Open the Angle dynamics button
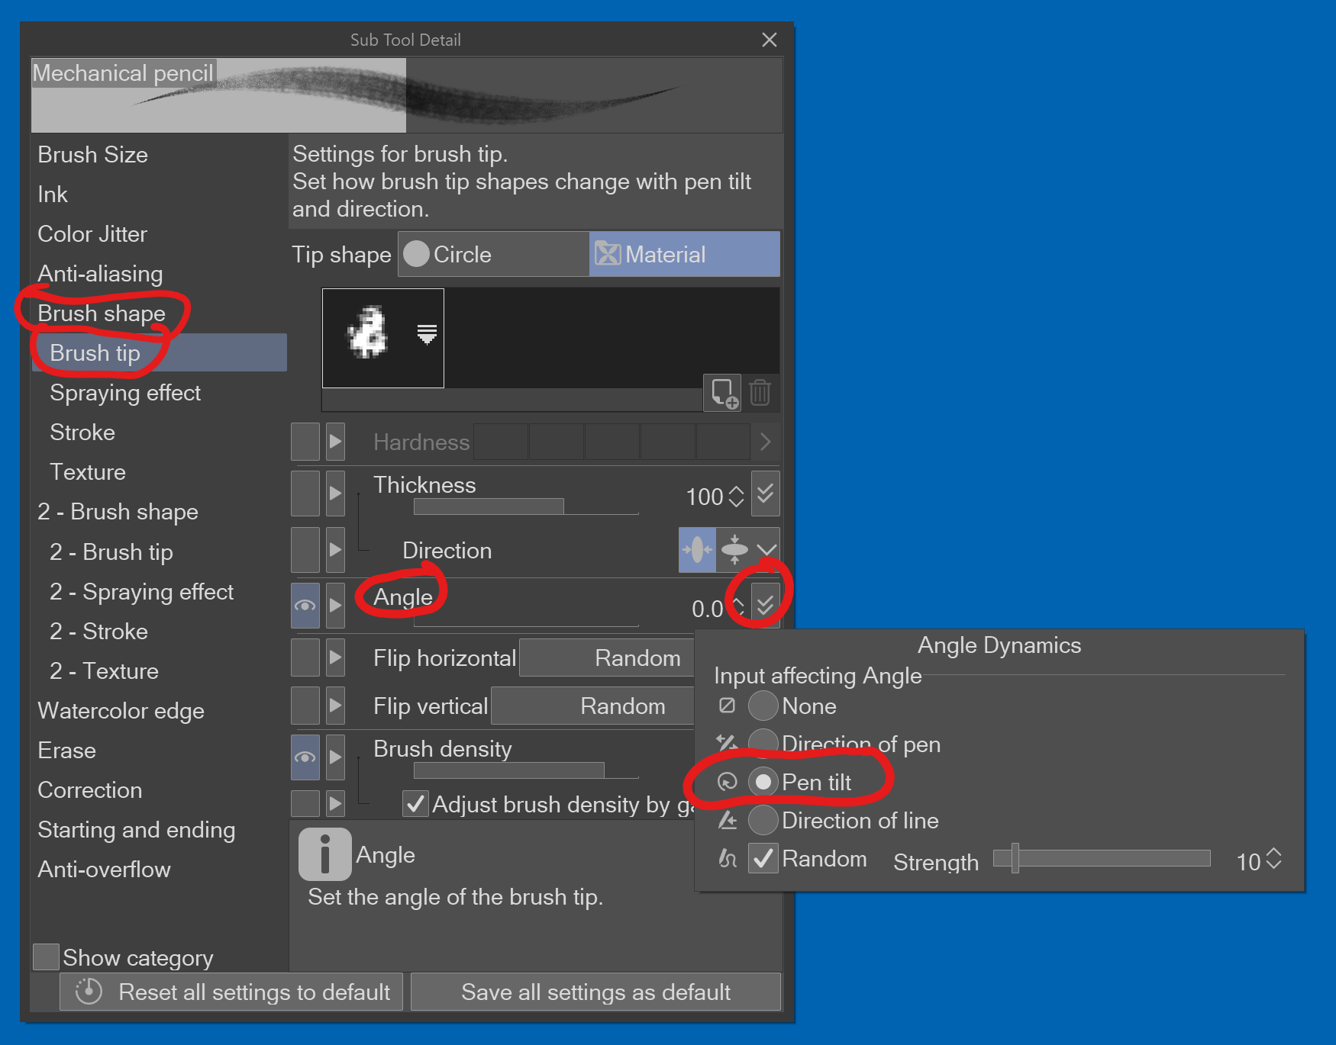 (765, 605)
